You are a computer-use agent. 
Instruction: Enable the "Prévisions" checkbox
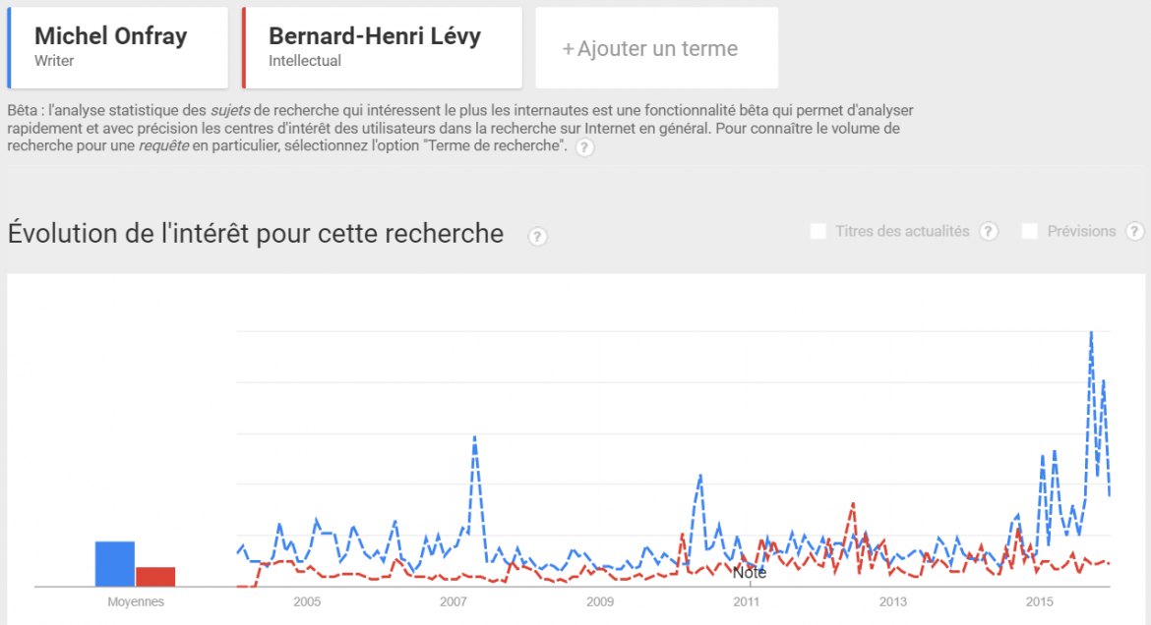tap(1029, 230)
